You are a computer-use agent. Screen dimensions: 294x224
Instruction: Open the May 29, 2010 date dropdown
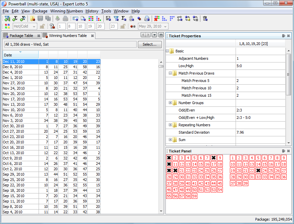point(165,27)
